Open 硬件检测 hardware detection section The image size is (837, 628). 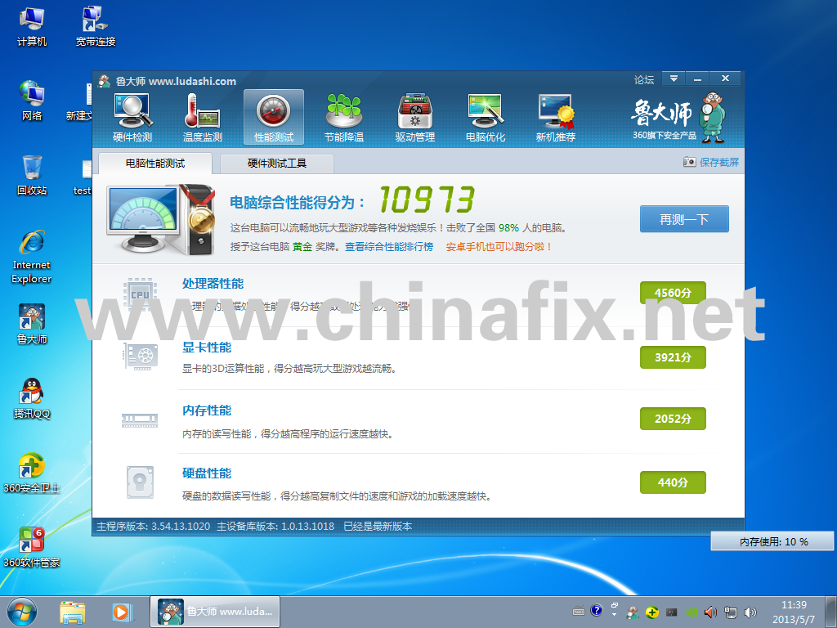(x=132, y=118)
